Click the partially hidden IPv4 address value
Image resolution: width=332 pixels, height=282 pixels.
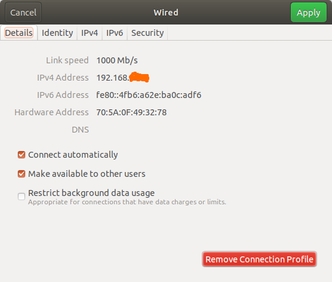tap(123, 78)
